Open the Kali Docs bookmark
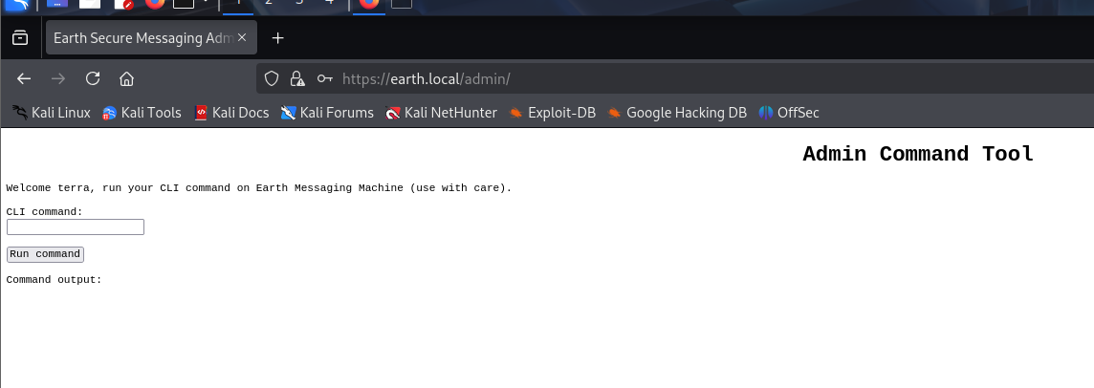The image size is (1094, 388). click(x=230, y=113)
